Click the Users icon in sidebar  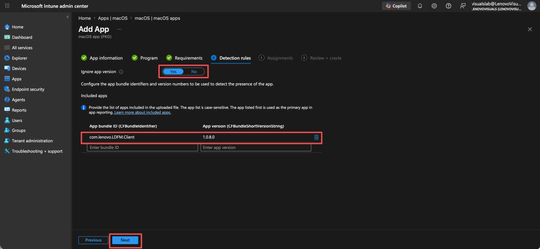[x=7, y=120]
